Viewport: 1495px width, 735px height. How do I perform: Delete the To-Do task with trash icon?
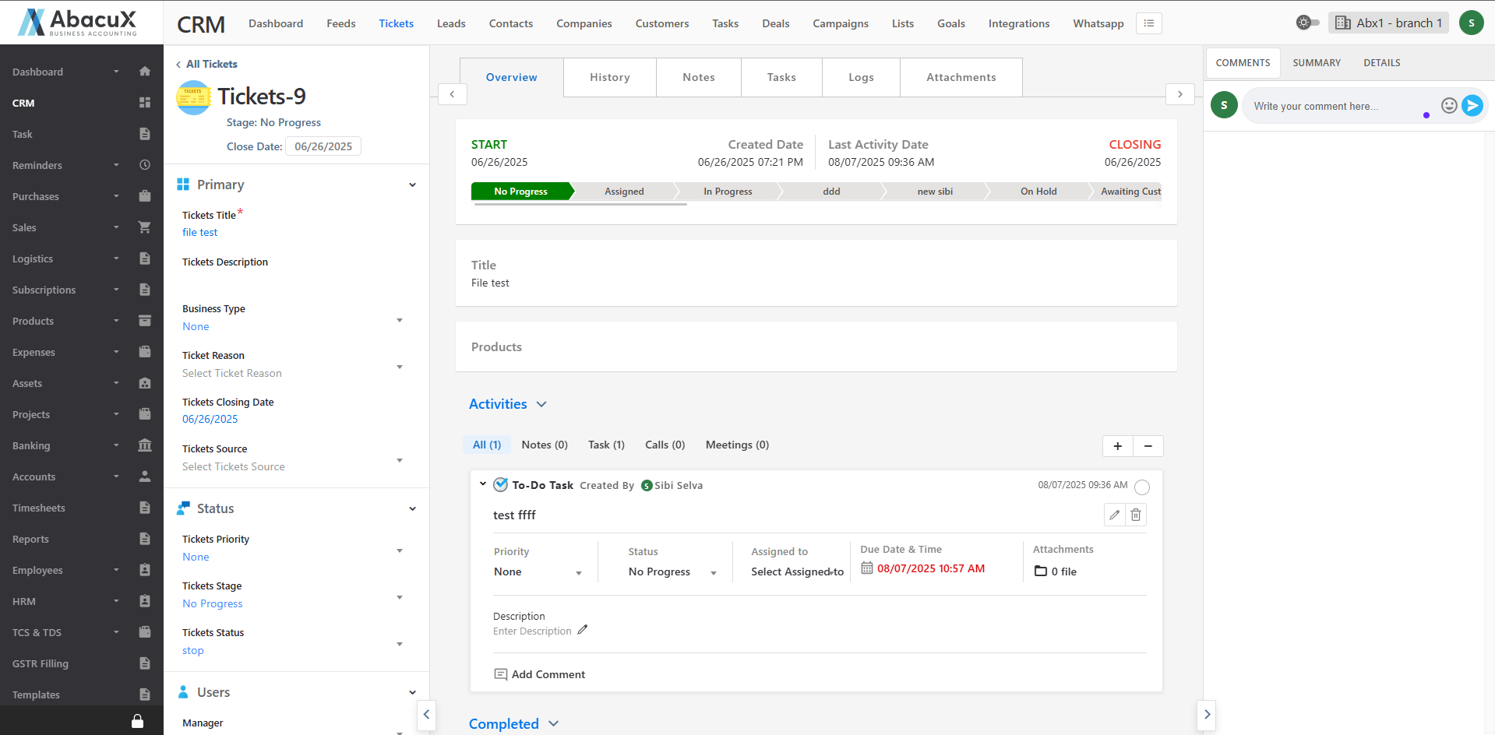[1136, 515]
